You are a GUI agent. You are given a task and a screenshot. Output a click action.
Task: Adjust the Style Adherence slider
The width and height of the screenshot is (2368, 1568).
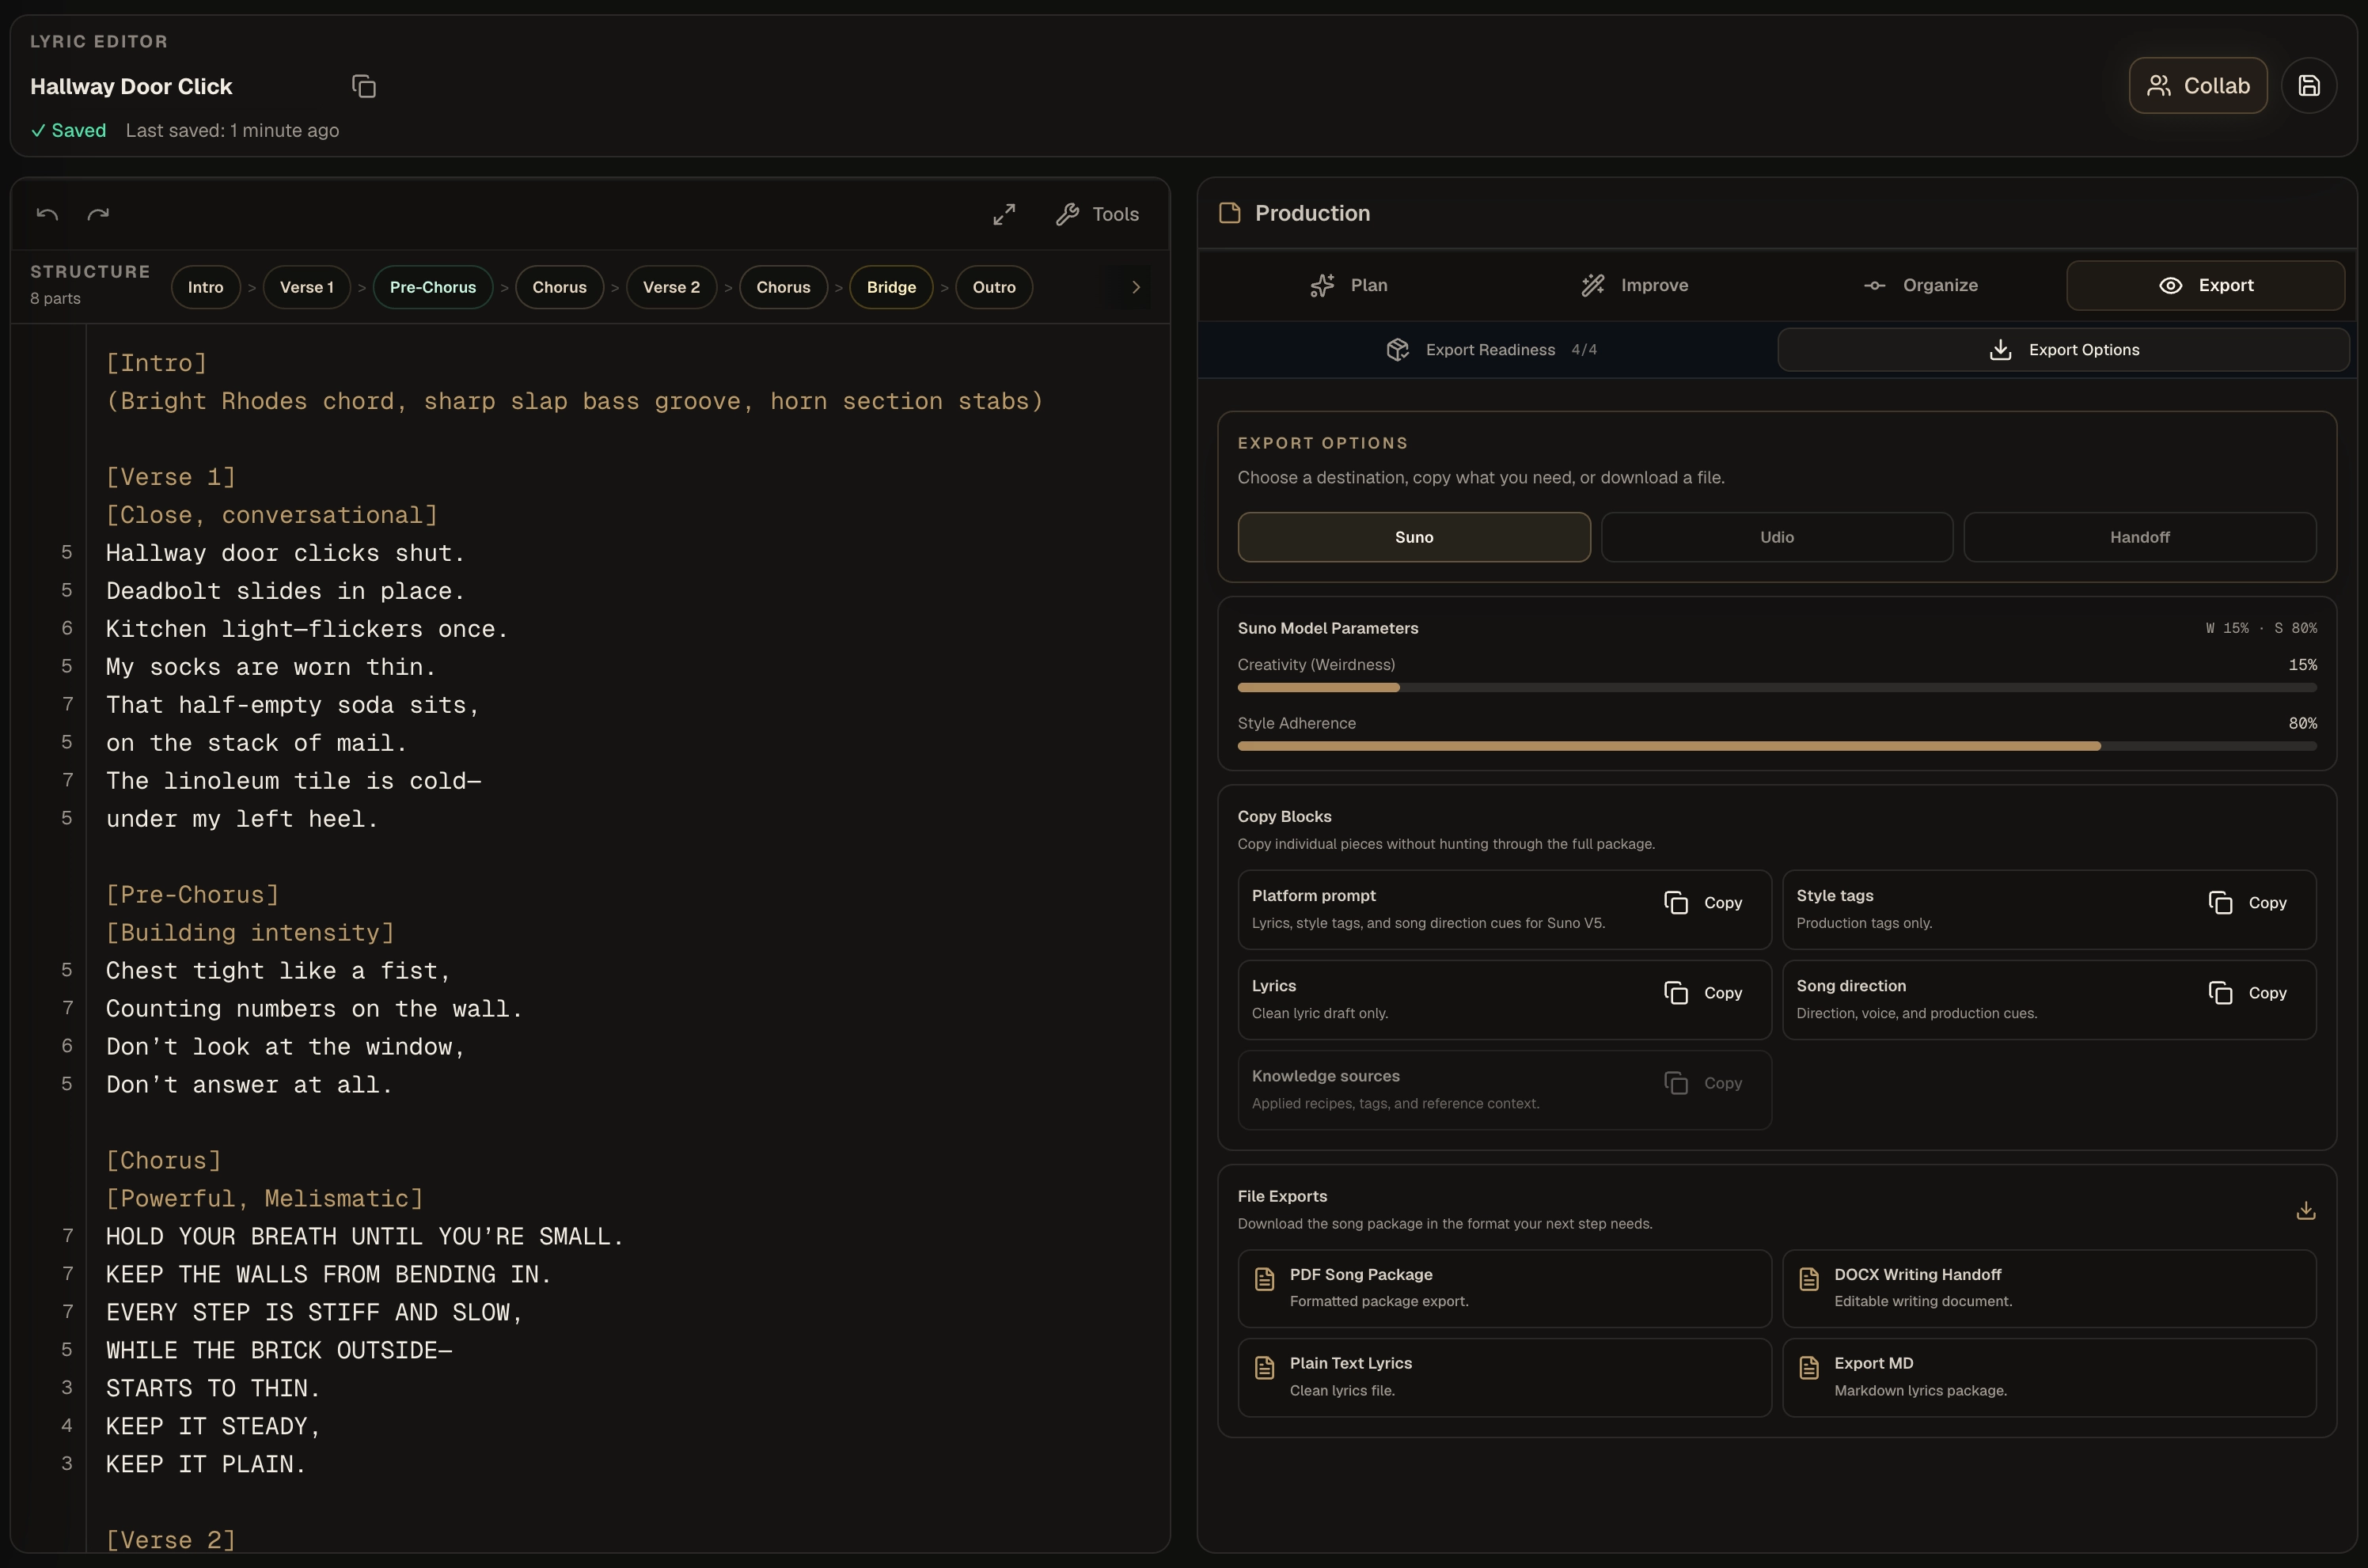[x=1777, y=746]
